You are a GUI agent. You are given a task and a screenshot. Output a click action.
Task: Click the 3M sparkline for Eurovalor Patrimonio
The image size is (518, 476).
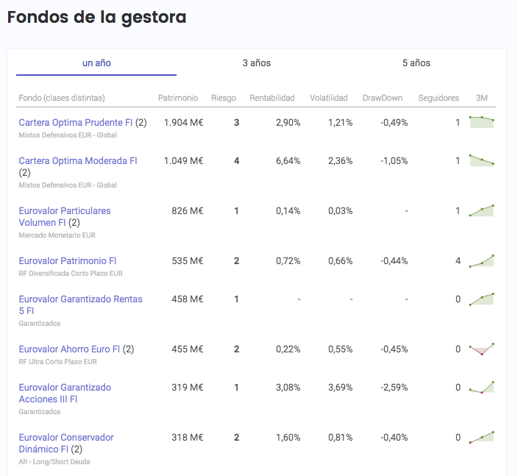[482, 261]
